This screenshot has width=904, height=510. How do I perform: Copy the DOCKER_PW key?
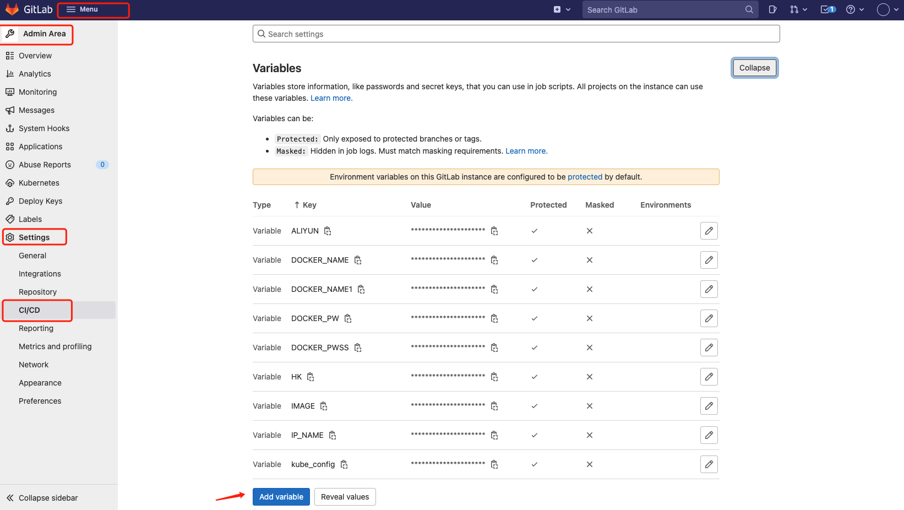click(x=348, y=318)
